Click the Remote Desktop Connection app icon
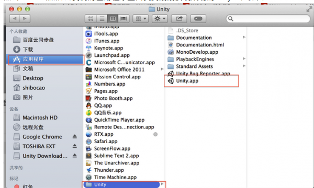The image size is (314, 188). tap(88, 127)
